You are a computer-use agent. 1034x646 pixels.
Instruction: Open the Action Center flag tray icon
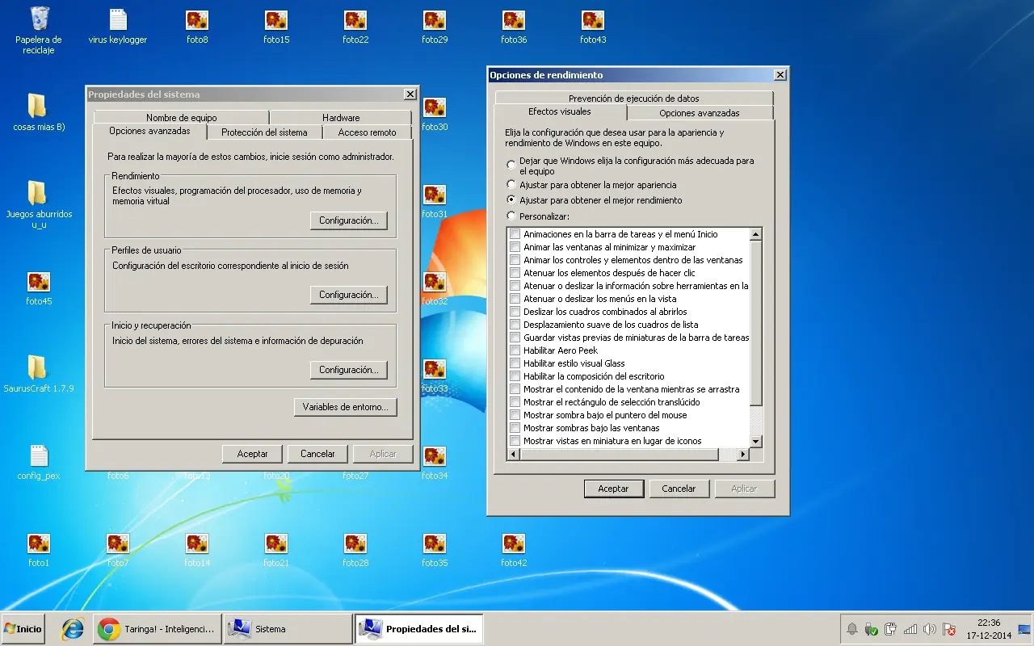coord(949,629)
